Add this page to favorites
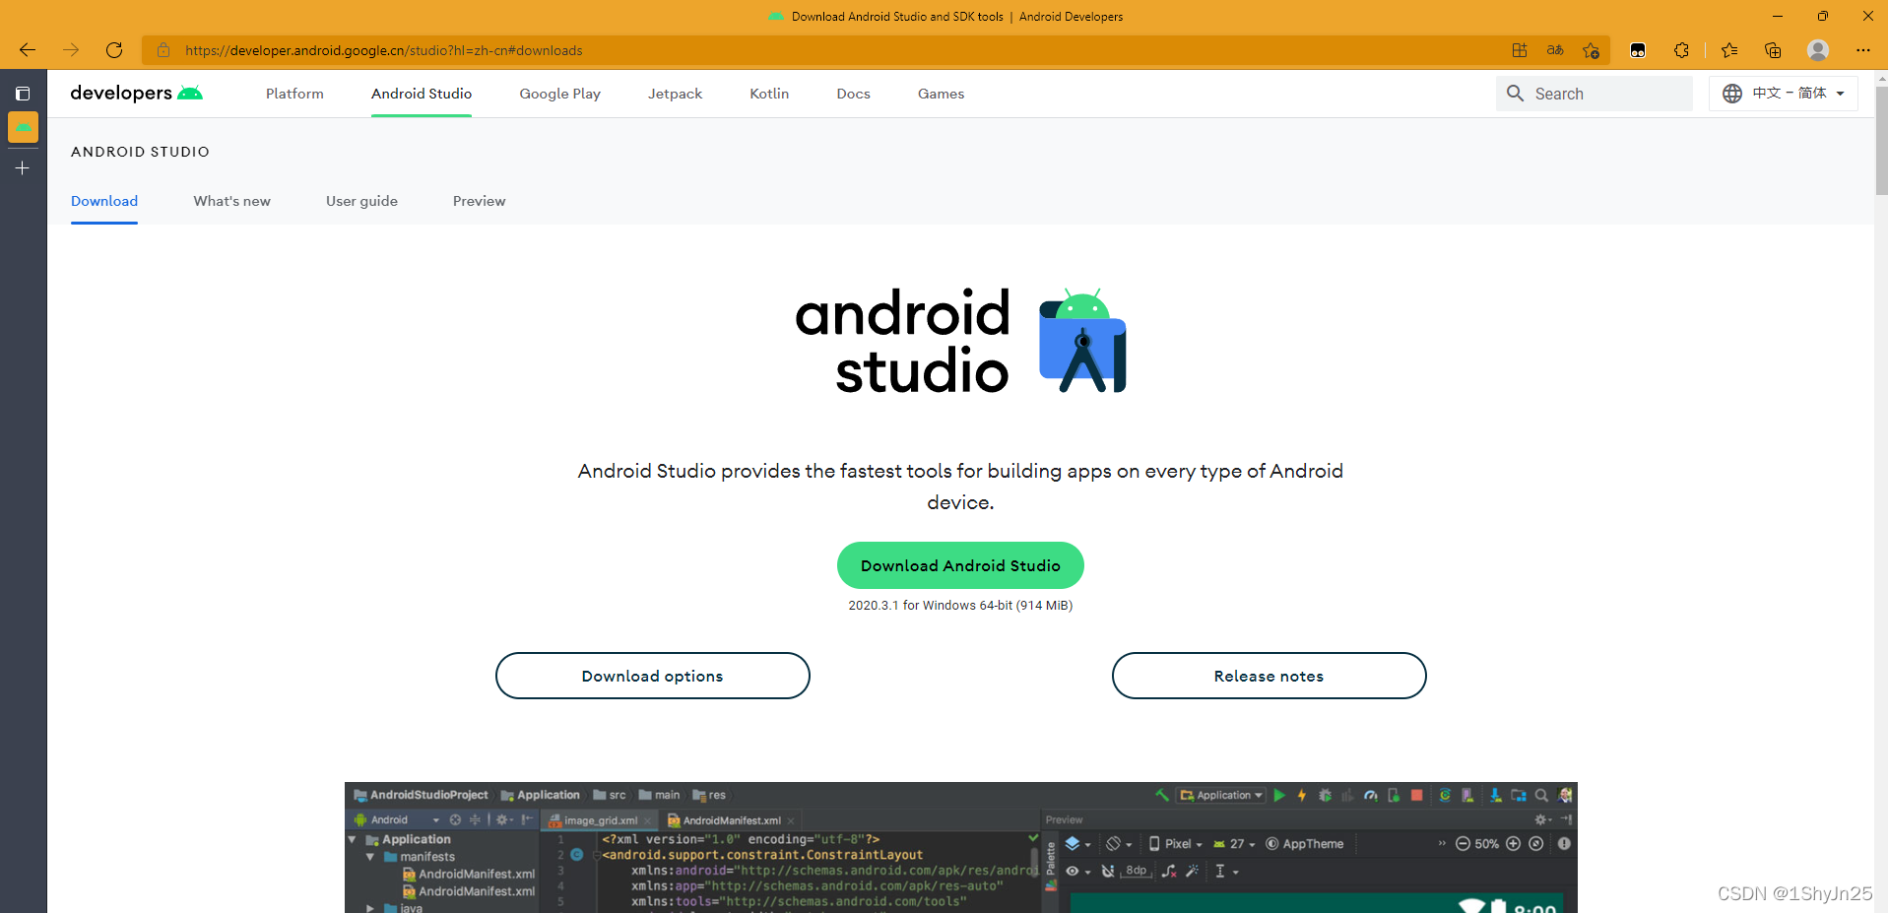1888x913 pixels. pos(1591,50)
